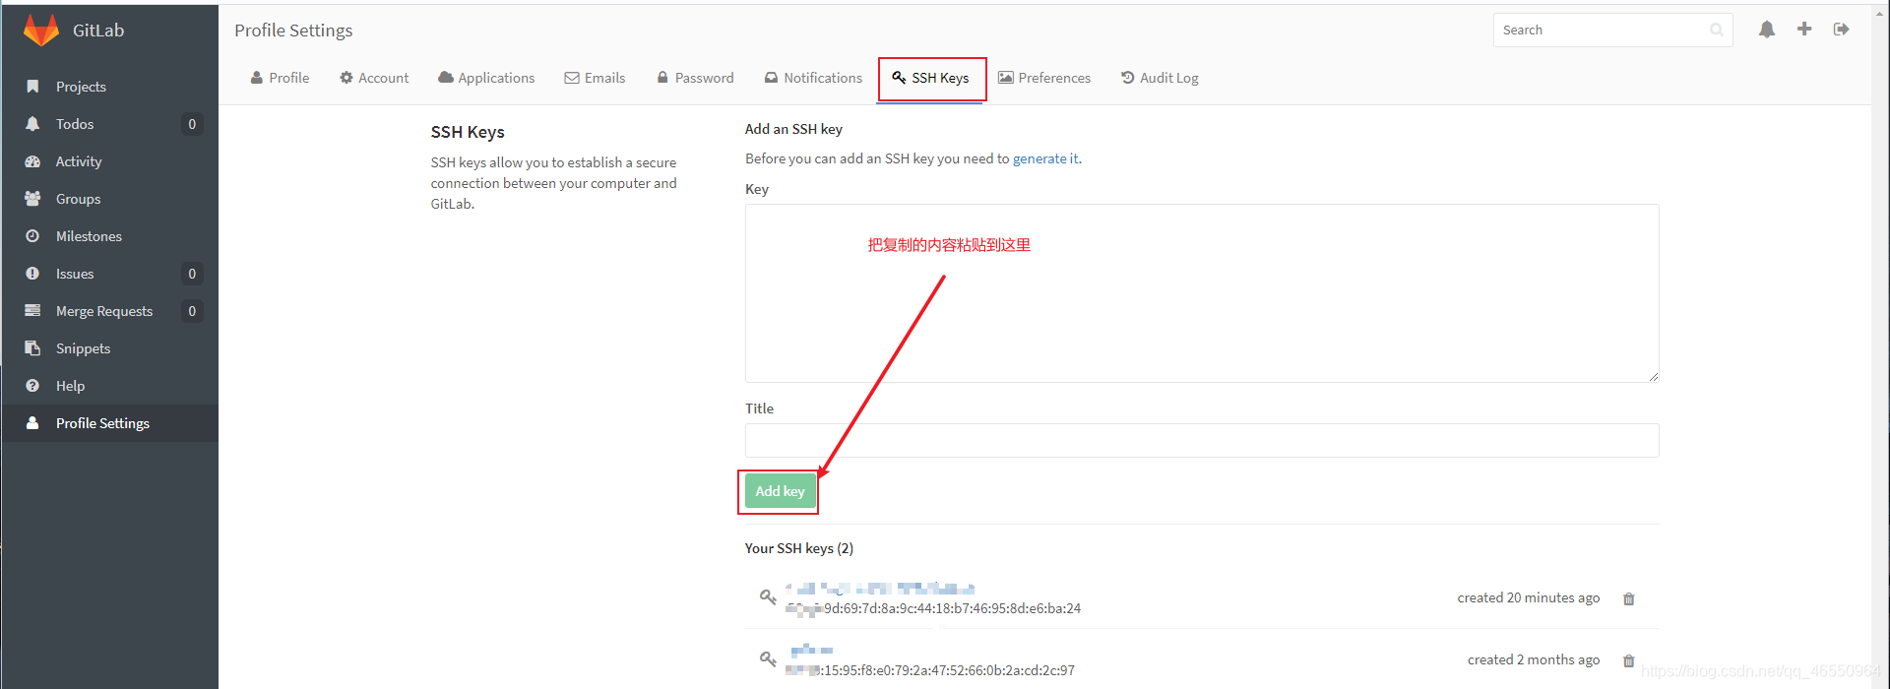Viewport: 1890px width, 689px height.
Task: Select the SSH Keys tab
Action: pyautogui.click(x=930, y=78)
